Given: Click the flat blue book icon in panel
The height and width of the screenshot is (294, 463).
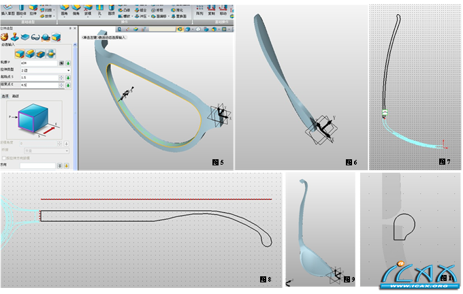Looking at the screenshot, I should tap(25, 37).
